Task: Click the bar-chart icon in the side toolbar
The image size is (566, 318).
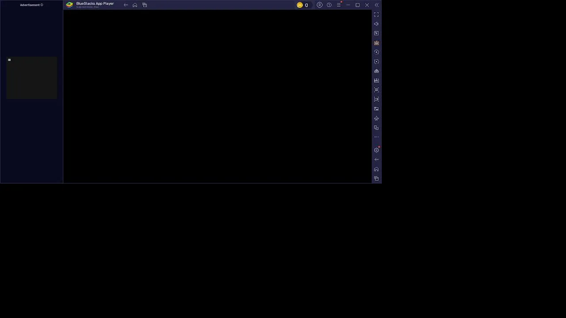Action: coord(376,80)
